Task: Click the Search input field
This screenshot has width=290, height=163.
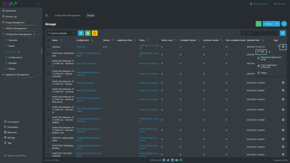Action: [x=259, y=33]
